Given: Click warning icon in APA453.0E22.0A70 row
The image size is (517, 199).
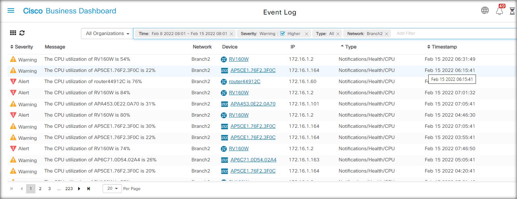Looking at the screenshot, I should 13,104.
